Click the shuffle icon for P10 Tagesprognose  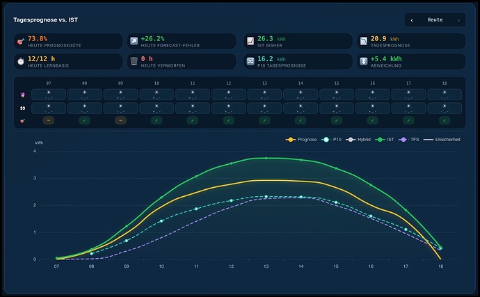pos(250,61)
